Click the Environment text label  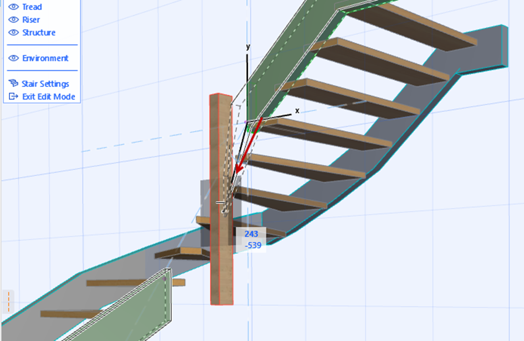coord(45,58)
